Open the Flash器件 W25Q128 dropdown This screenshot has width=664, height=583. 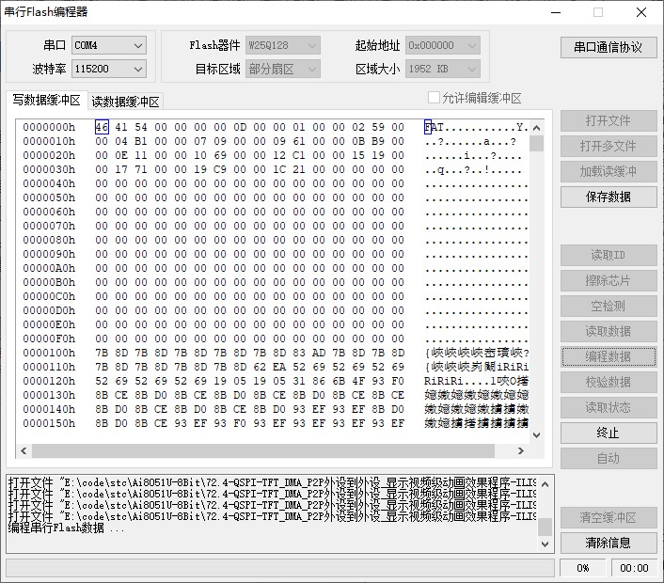tap(282, 45)
